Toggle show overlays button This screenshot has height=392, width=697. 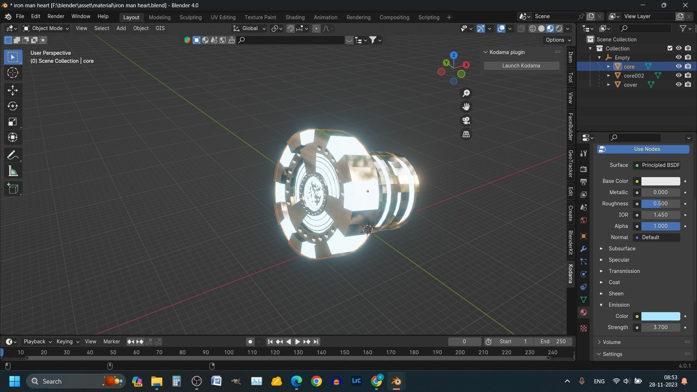pyautogui.click(x=501, y=29)
